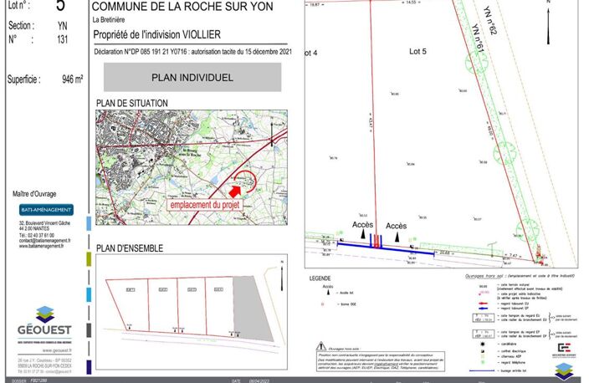Click the parcel number '131'
The height and width of the screenshot is (383, 589).
point(63,39)
